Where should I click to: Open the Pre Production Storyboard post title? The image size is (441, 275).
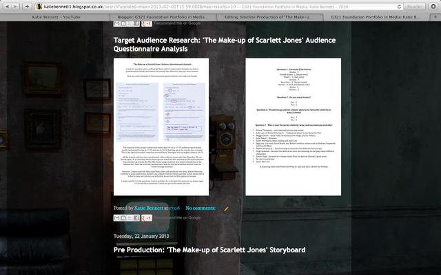[x=209, y=250]
